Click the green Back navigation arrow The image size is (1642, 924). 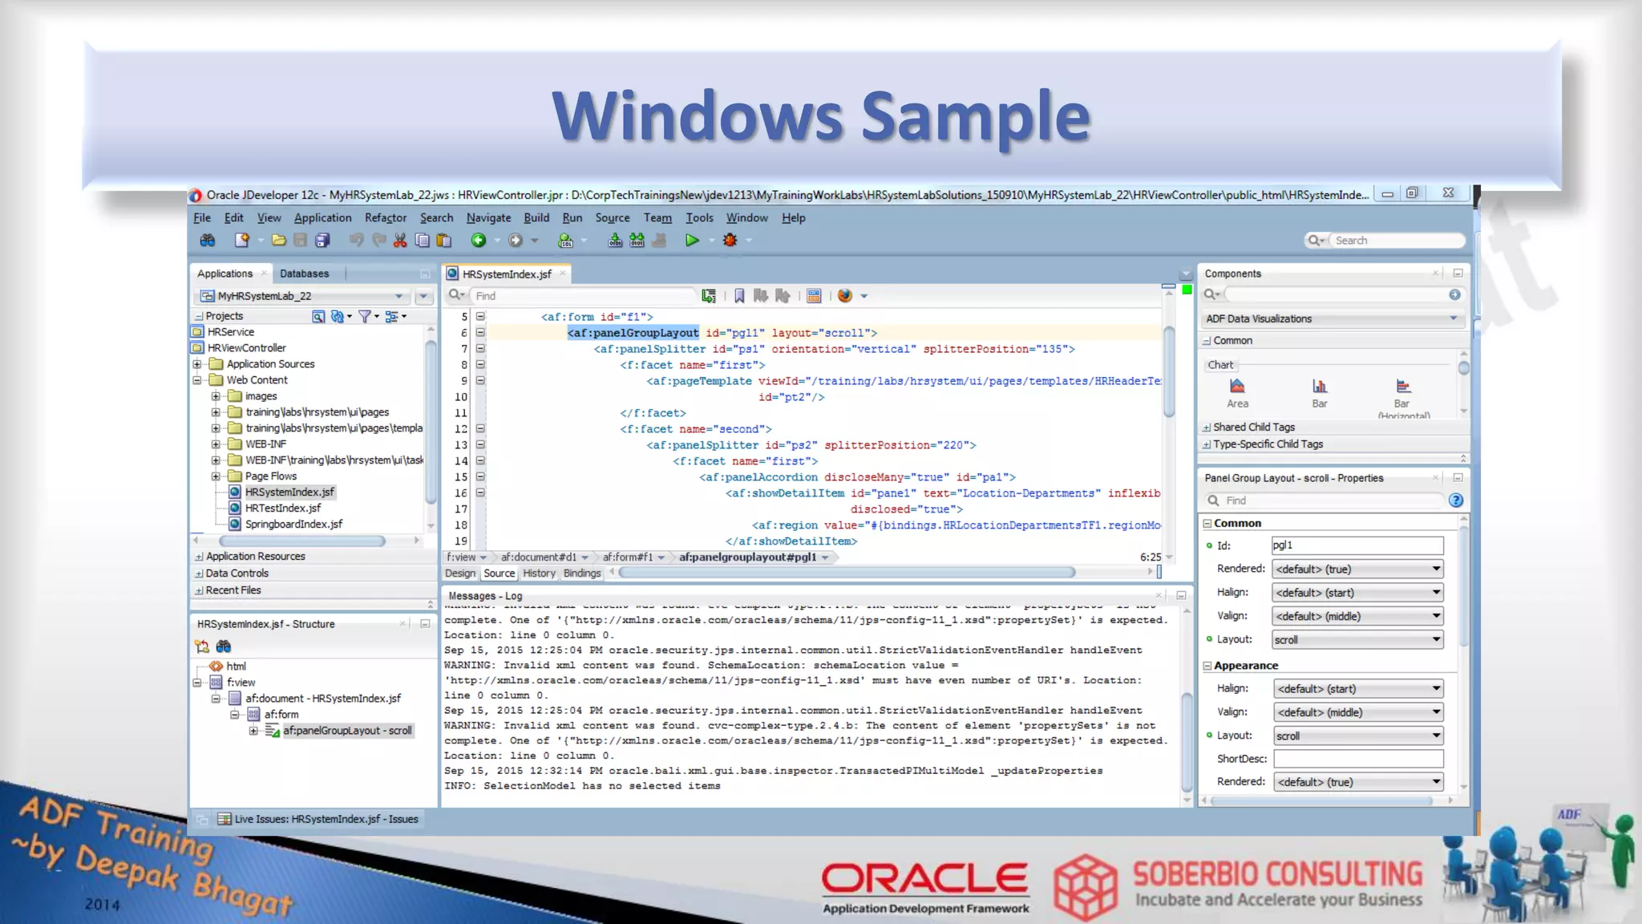(479, 240)
